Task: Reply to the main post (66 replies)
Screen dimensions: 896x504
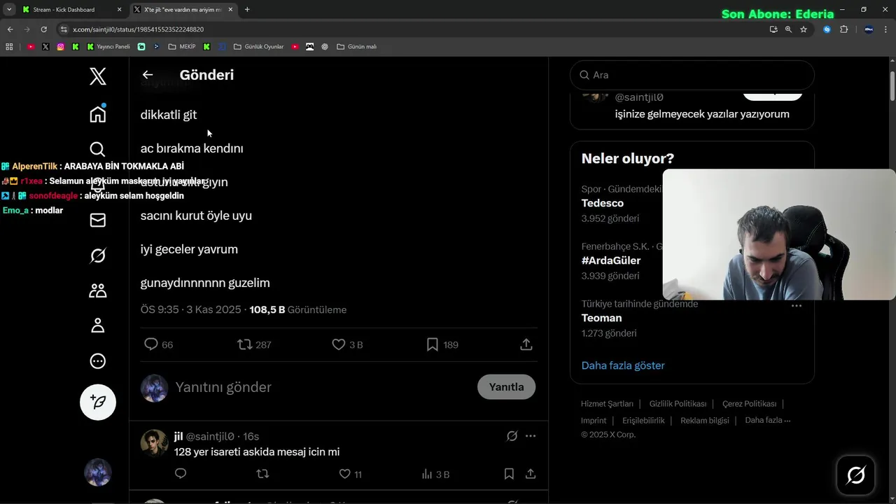Action: pyautogui.click(x=150, y=344)
